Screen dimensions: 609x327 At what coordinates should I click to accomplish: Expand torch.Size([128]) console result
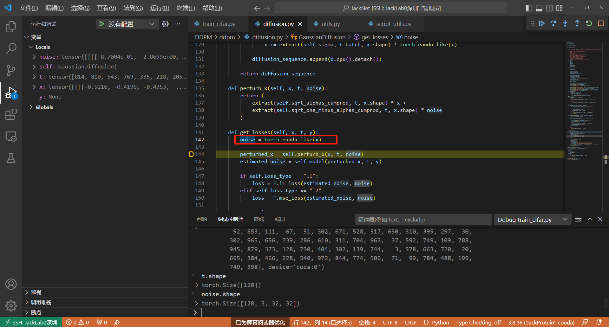197,285
